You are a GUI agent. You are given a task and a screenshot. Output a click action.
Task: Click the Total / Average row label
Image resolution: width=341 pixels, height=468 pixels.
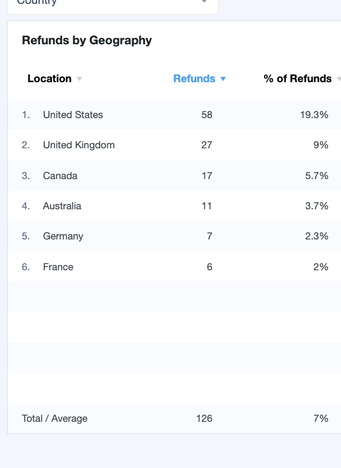click(55, 419)
